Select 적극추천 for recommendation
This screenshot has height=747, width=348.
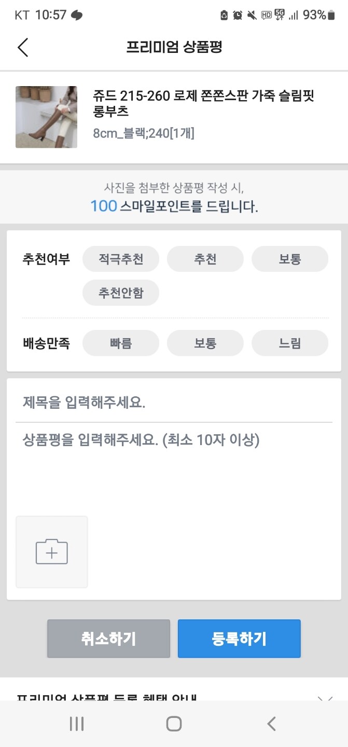pos(120,258)
